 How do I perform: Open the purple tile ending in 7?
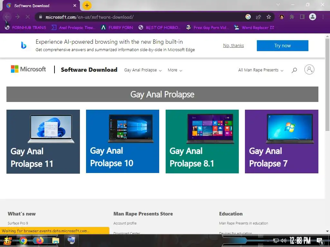(282, 142)
